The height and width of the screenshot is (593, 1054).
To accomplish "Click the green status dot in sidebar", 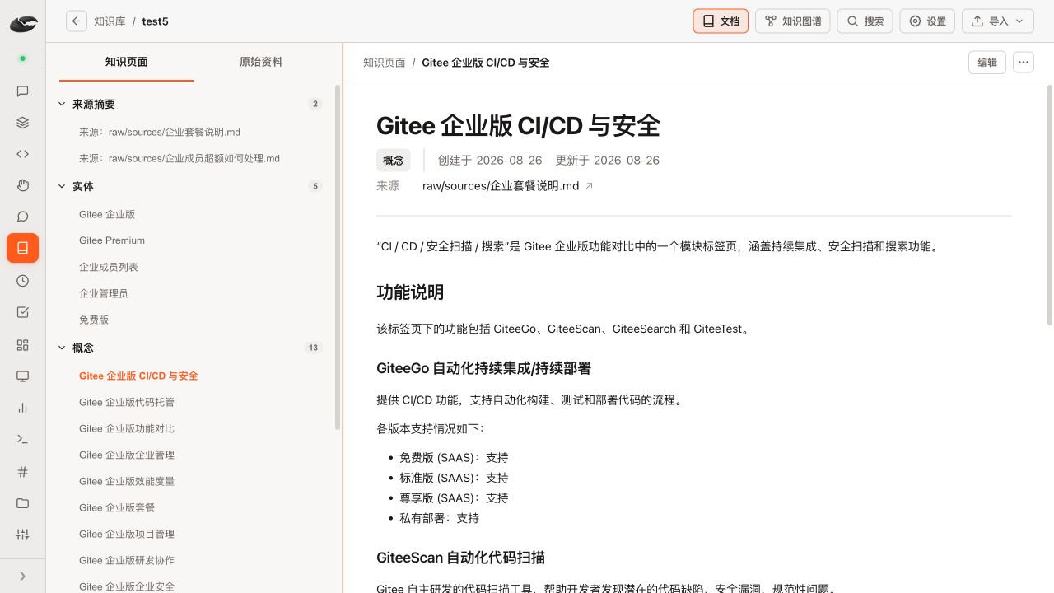I will pos(23,58).
